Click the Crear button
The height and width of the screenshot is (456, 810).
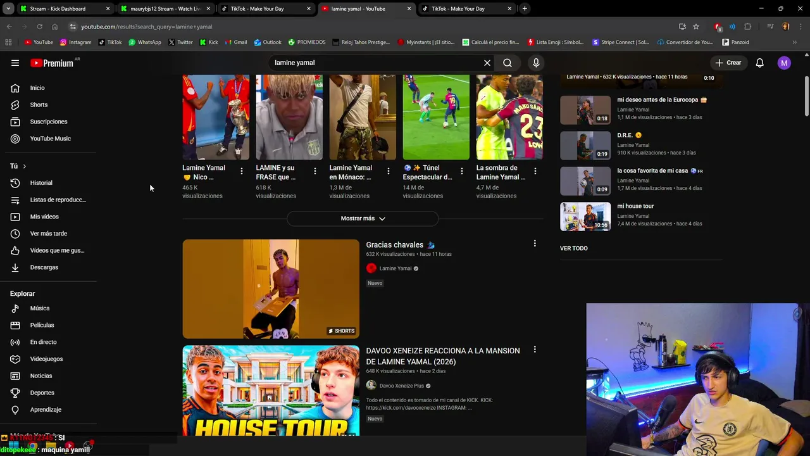pyautogui.click(x=728, y=63)
